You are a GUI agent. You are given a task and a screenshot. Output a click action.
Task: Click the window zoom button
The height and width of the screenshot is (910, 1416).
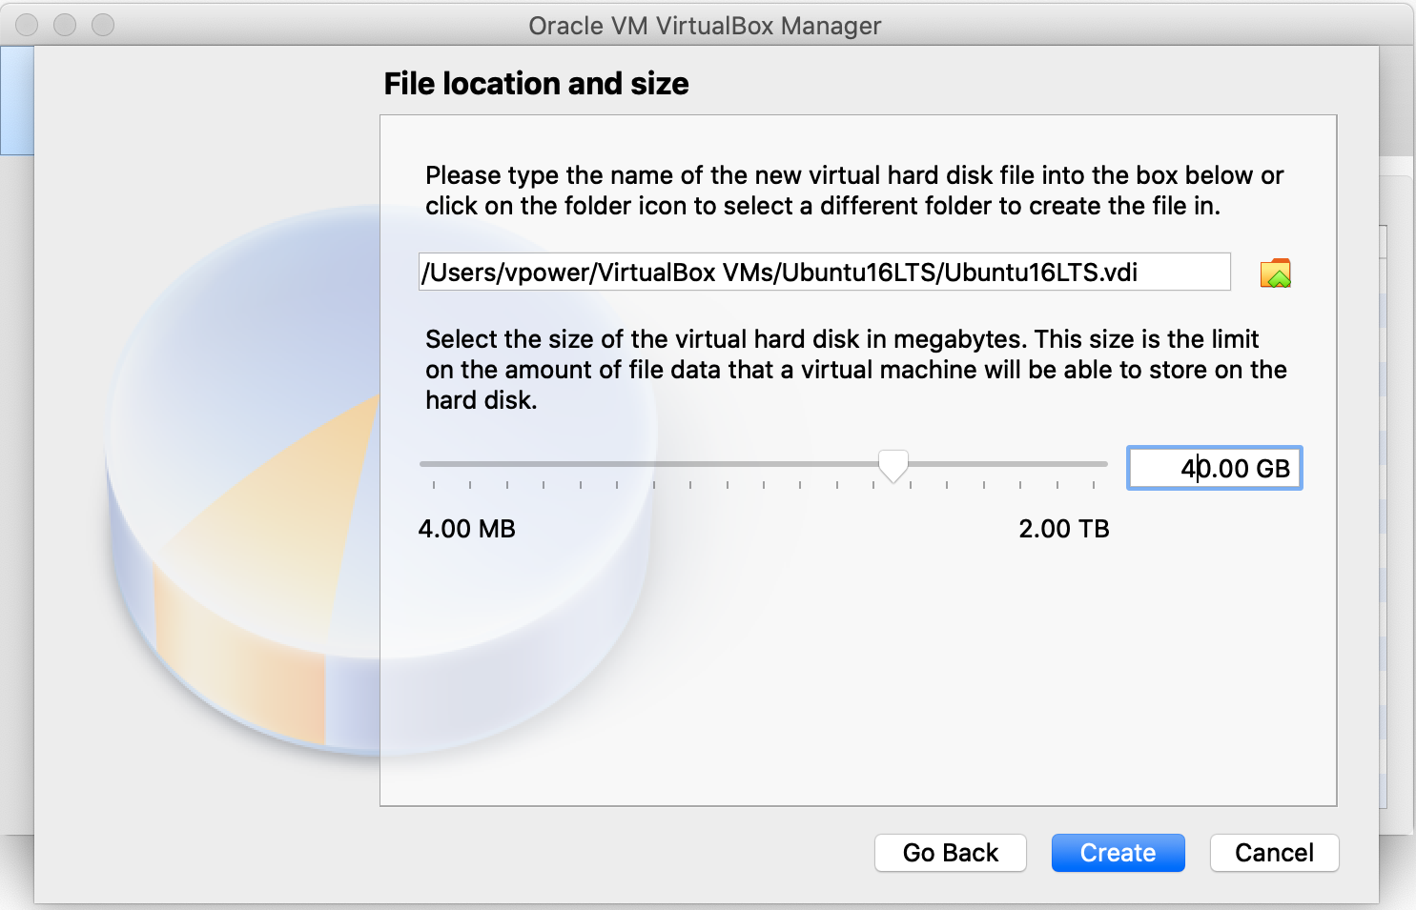click(x=103, y=25)
